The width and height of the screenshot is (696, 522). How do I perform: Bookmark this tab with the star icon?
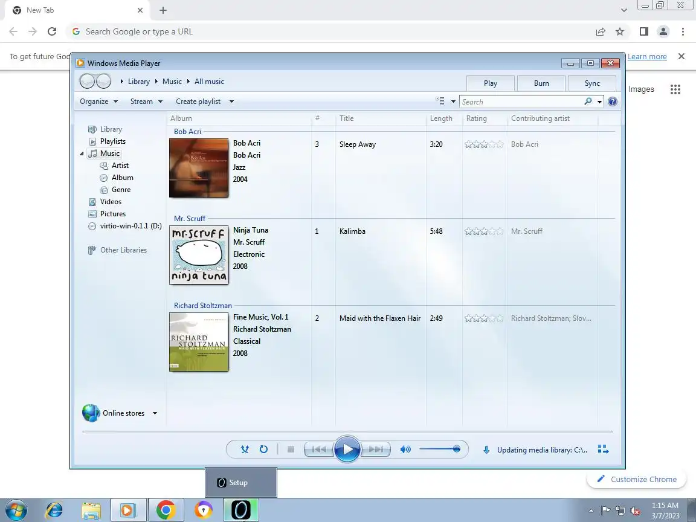pos(620,31)
